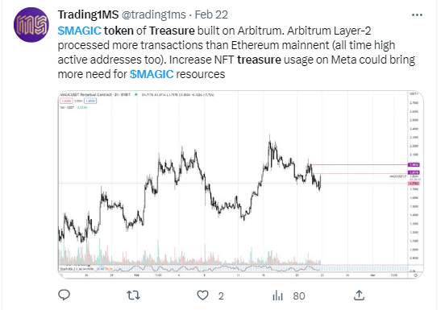The width and height of the screenshot is (445, 310).
Task: Click the $MAGIC cashtag before resources
Action: click(x=152, y=74)
